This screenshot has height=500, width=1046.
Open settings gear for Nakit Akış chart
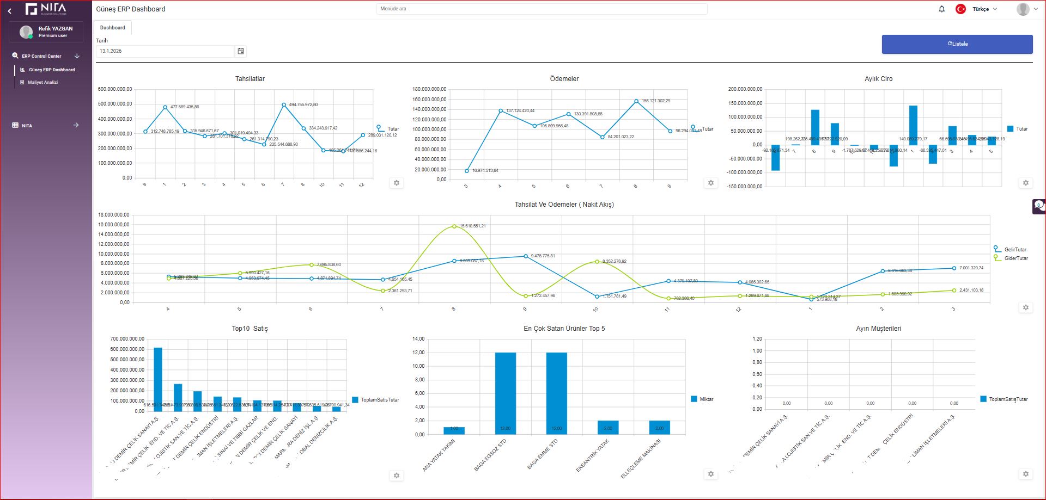[x=1025, y=307]
